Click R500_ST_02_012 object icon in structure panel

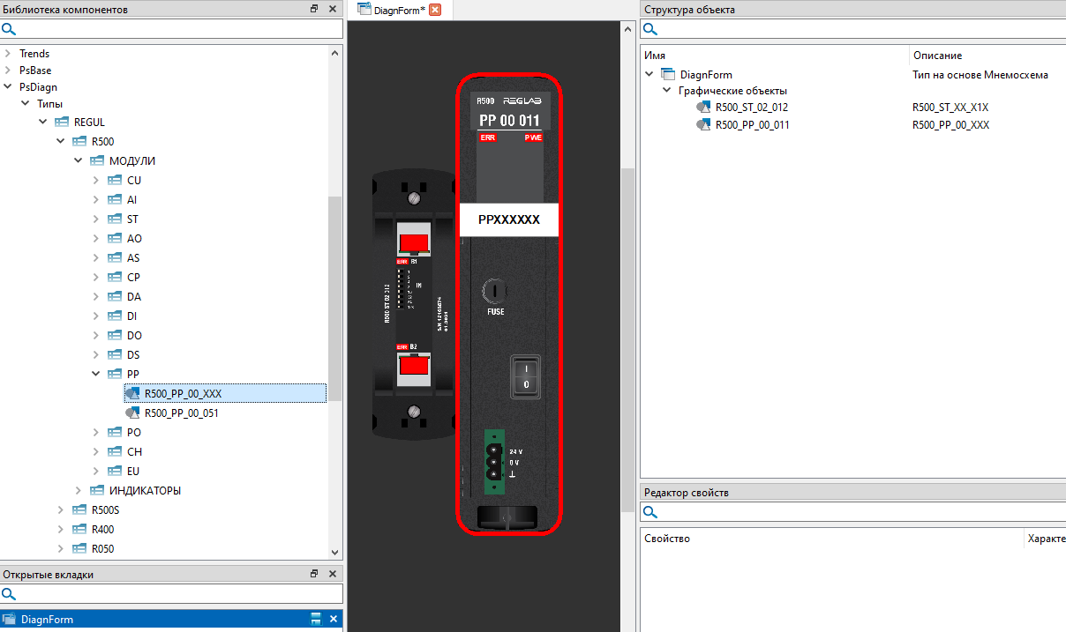(703, 107)
